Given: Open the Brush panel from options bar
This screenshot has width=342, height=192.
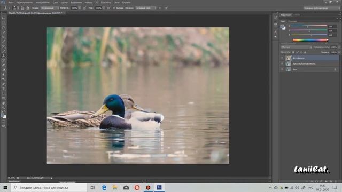Looking at the screenshot, I should click(x=22, y=8).
